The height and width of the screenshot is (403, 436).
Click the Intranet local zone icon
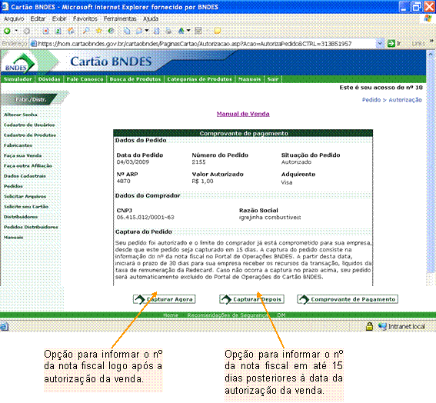coord(383,326)
